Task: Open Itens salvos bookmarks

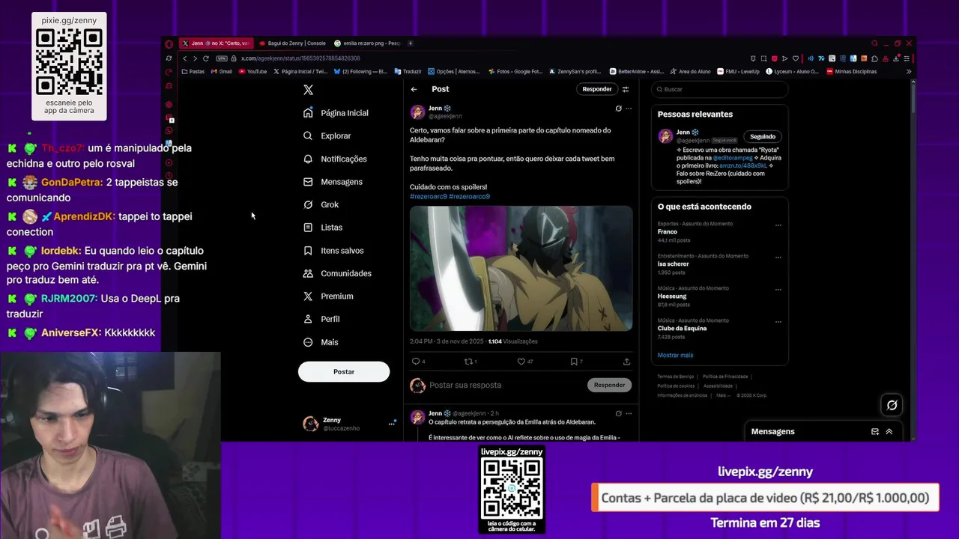Action: [333, 251]
